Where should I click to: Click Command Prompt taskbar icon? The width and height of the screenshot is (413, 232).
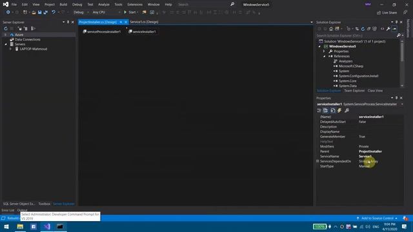coord(60,226)
